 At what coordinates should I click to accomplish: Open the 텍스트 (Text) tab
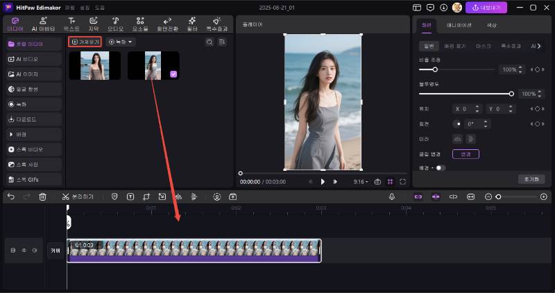pyautogui.click(x=71, y=24)
